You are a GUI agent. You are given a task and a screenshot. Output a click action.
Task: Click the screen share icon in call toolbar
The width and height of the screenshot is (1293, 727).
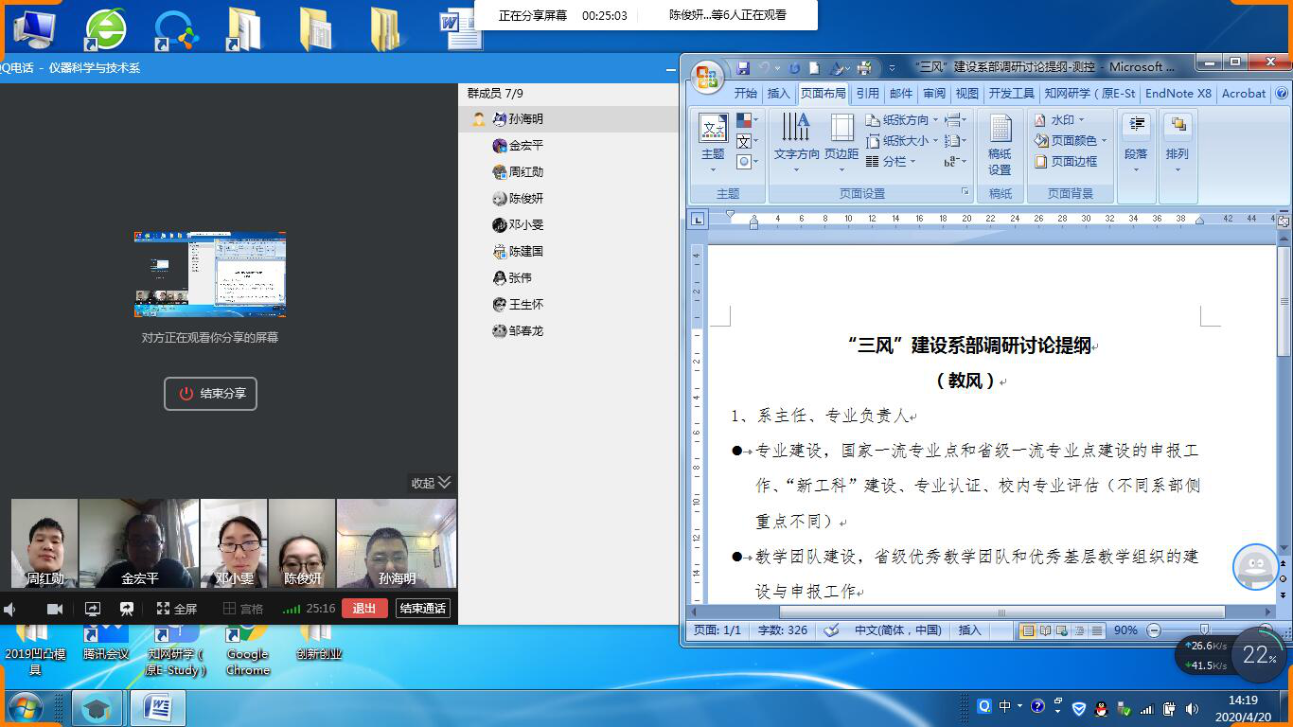click(93, 609)
